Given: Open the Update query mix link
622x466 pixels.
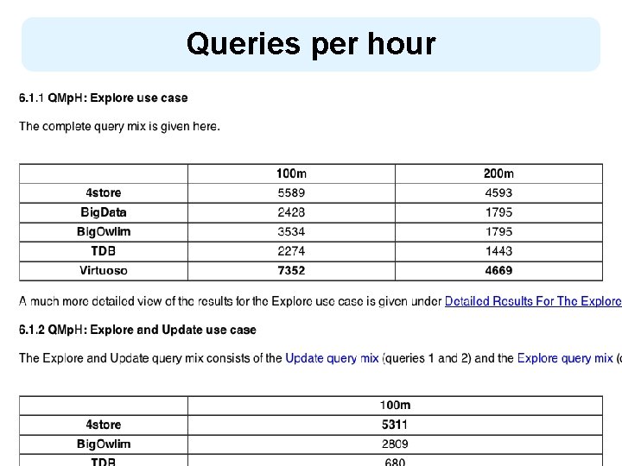Looking at the screenshot, I should click(332, 358).
